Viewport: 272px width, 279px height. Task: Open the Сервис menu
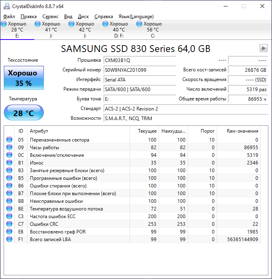click(x=50, y=17)
